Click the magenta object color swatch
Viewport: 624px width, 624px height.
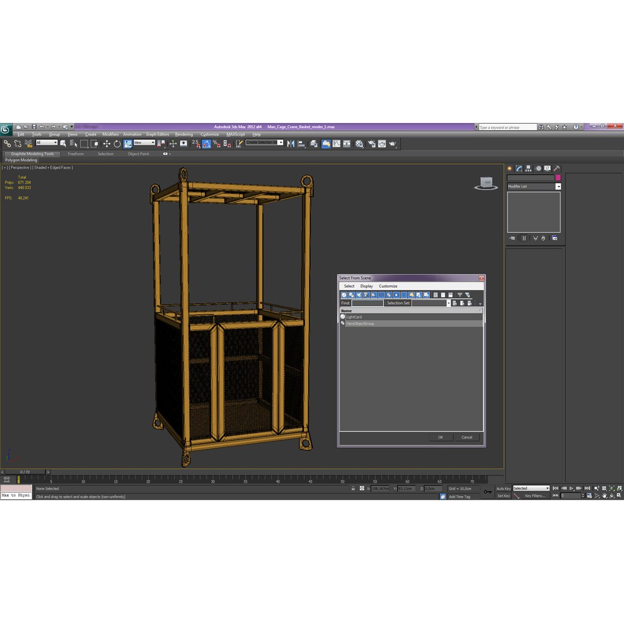[558, 177]
